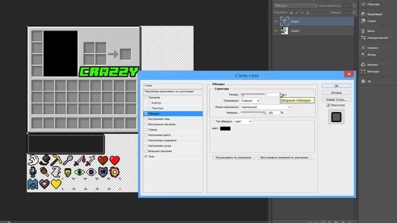Select the Стили row in styles list
The image size is (397, 223).
173,85
